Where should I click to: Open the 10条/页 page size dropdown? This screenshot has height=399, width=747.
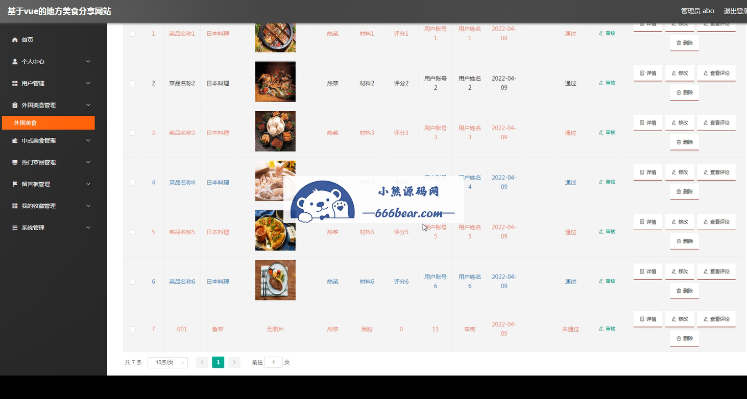[x=167, y=362]
